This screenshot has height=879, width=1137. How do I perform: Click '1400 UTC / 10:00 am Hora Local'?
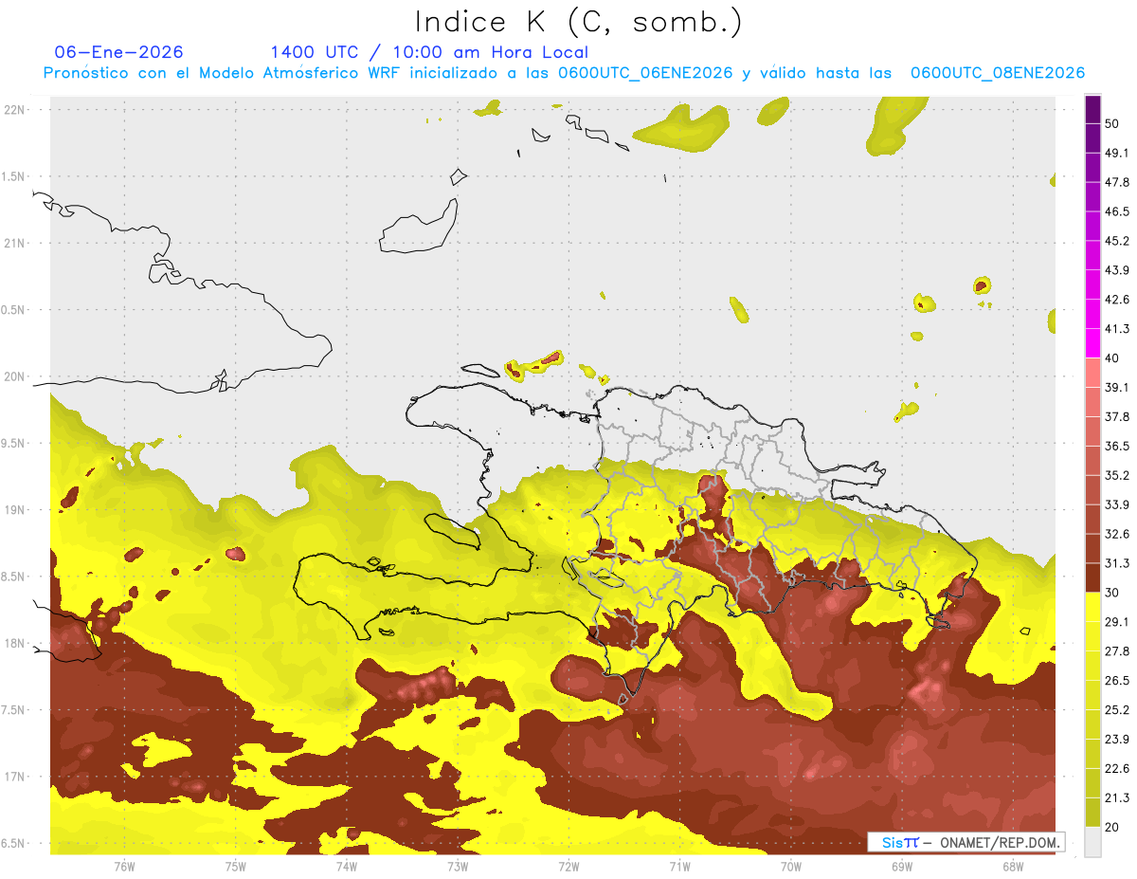(x=429, y=52)
